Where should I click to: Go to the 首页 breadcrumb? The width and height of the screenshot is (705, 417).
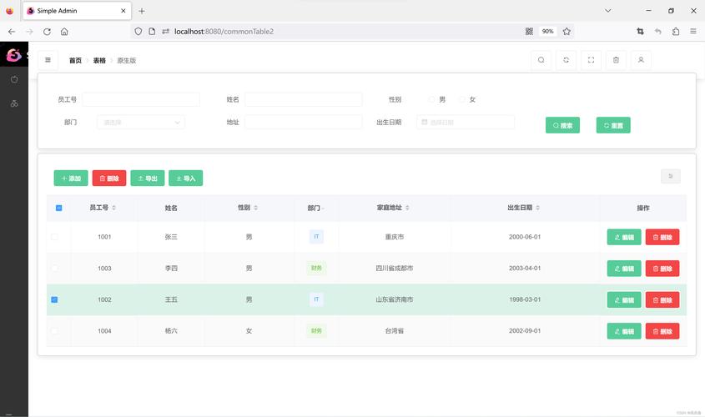(75, 60)
